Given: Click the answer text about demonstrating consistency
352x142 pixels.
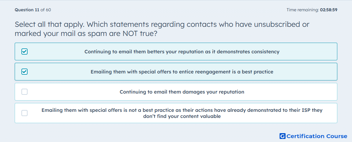Looking at the screenshot, I should (x=182, y=52).
